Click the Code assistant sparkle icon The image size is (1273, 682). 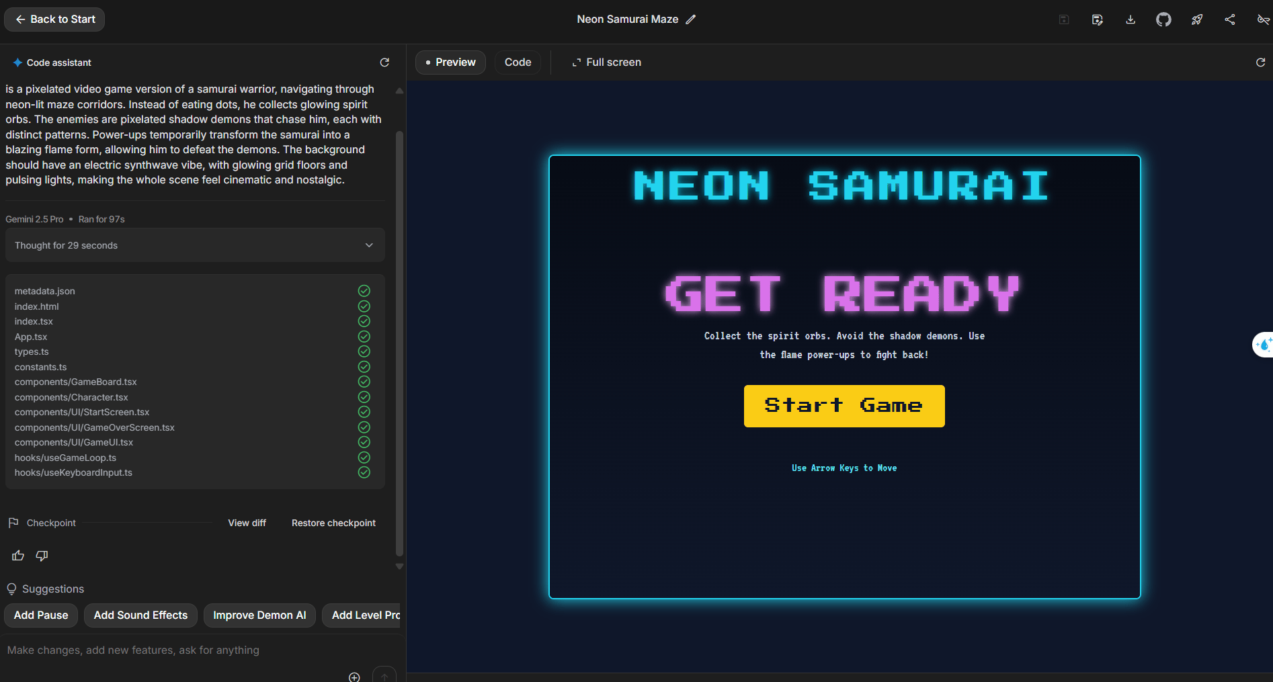tap(17, 62)
